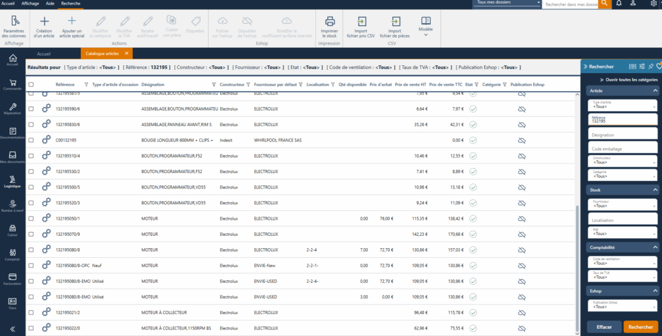Switch to the Accueil tab
Image resolution: width=662 pixels, height=336 pixels.
tap(44, 54)
